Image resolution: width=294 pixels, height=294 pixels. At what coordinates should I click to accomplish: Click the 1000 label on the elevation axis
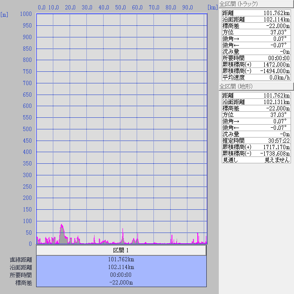(x=26, y=14)
